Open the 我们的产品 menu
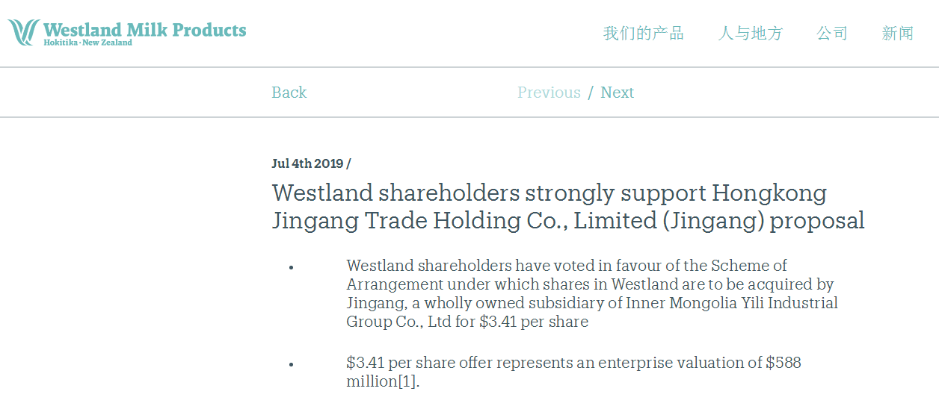The height and width of the screenshot is (409, 939). 644,33
